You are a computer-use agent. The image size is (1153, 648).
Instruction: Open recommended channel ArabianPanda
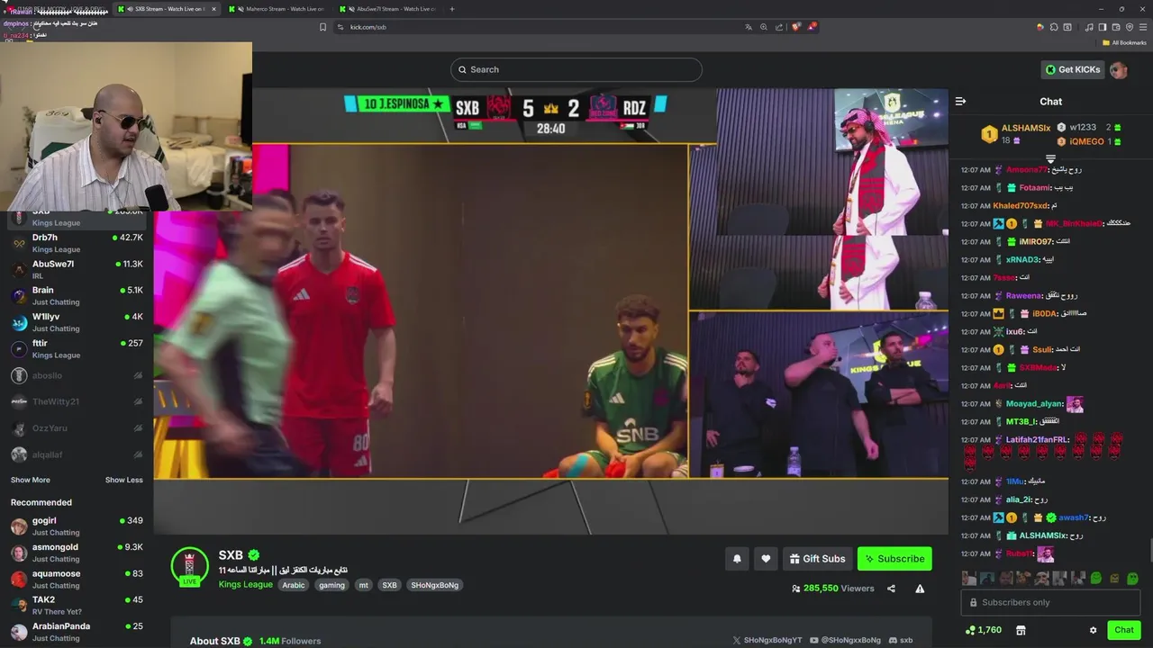click(x=77, y=631)
